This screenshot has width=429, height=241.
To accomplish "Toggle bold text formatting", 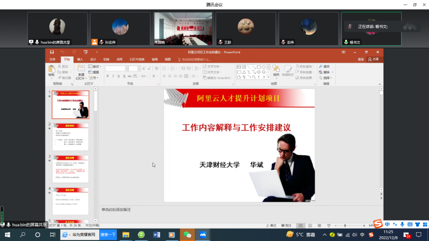I will 108,76.
